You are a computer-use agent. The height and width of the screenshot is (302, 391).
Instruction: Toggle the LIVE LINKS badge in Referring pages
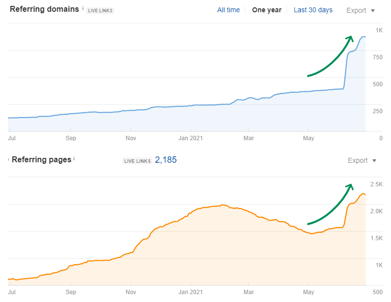[136, 160]
